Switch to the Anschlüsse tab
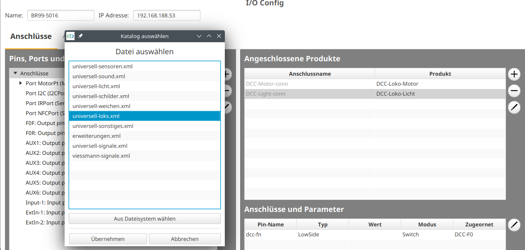The width and height of the screenshot is (525, 250). coord(31,36)
